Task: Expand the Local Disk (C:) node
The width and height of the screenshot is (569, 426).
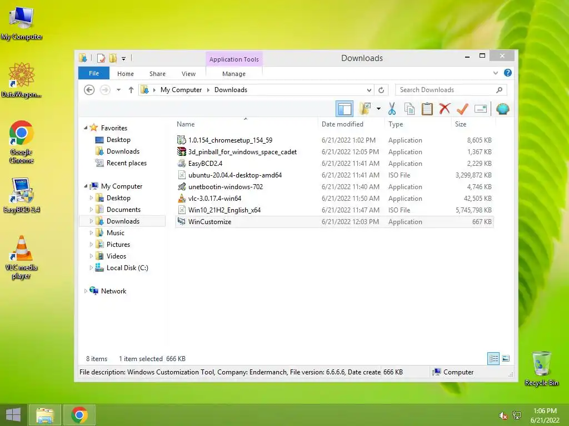Action: pyautogui.click(x=91, y=268)
